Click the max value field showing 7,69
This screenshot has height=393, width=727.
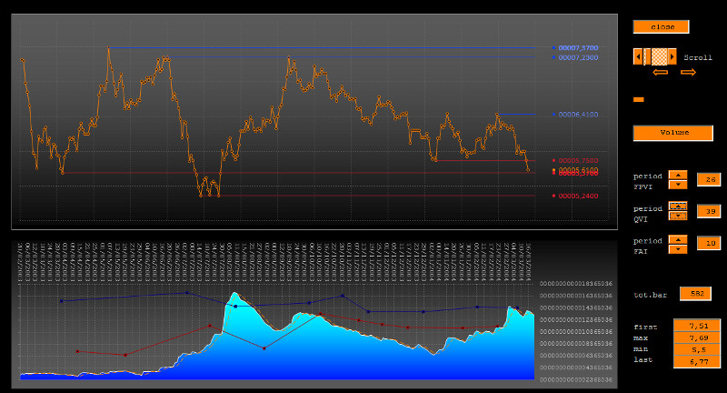point(696,338)
